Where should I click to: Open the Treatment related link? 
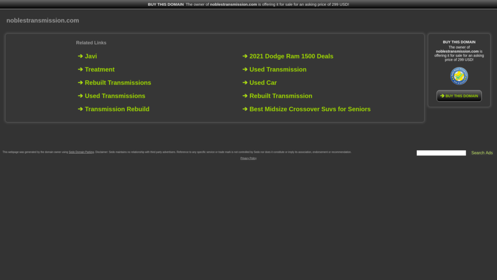(x=99, y=70)
